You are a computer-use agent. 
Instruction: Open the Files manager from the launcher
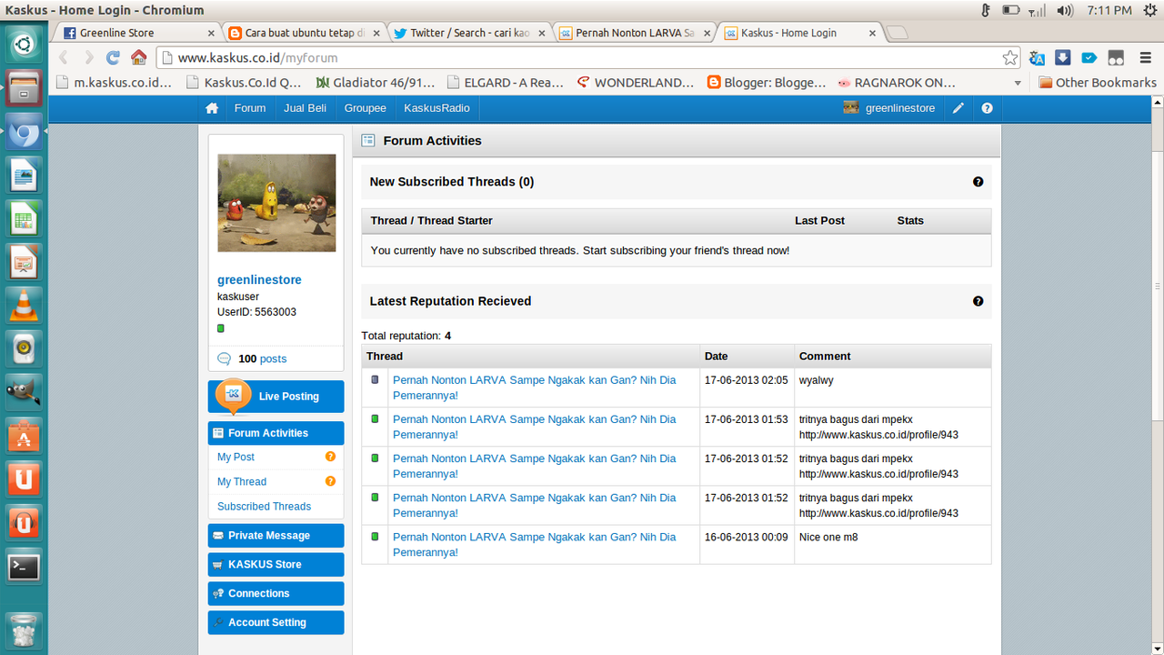24,89
